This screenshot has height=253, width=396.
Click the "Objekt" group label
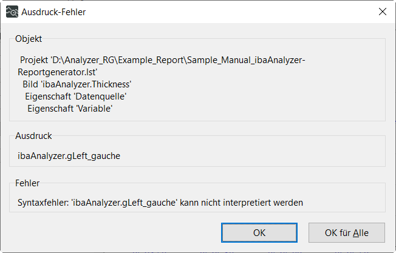(29, 39)
